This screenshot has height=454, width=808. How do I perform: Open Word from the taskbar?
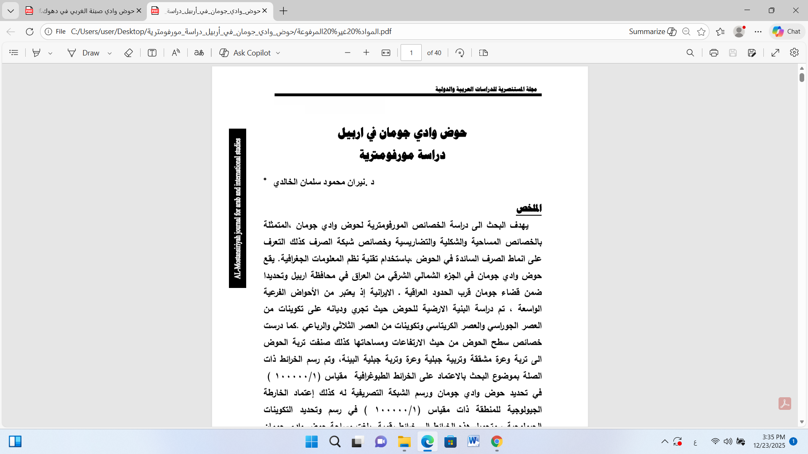[x=473, y=442]
